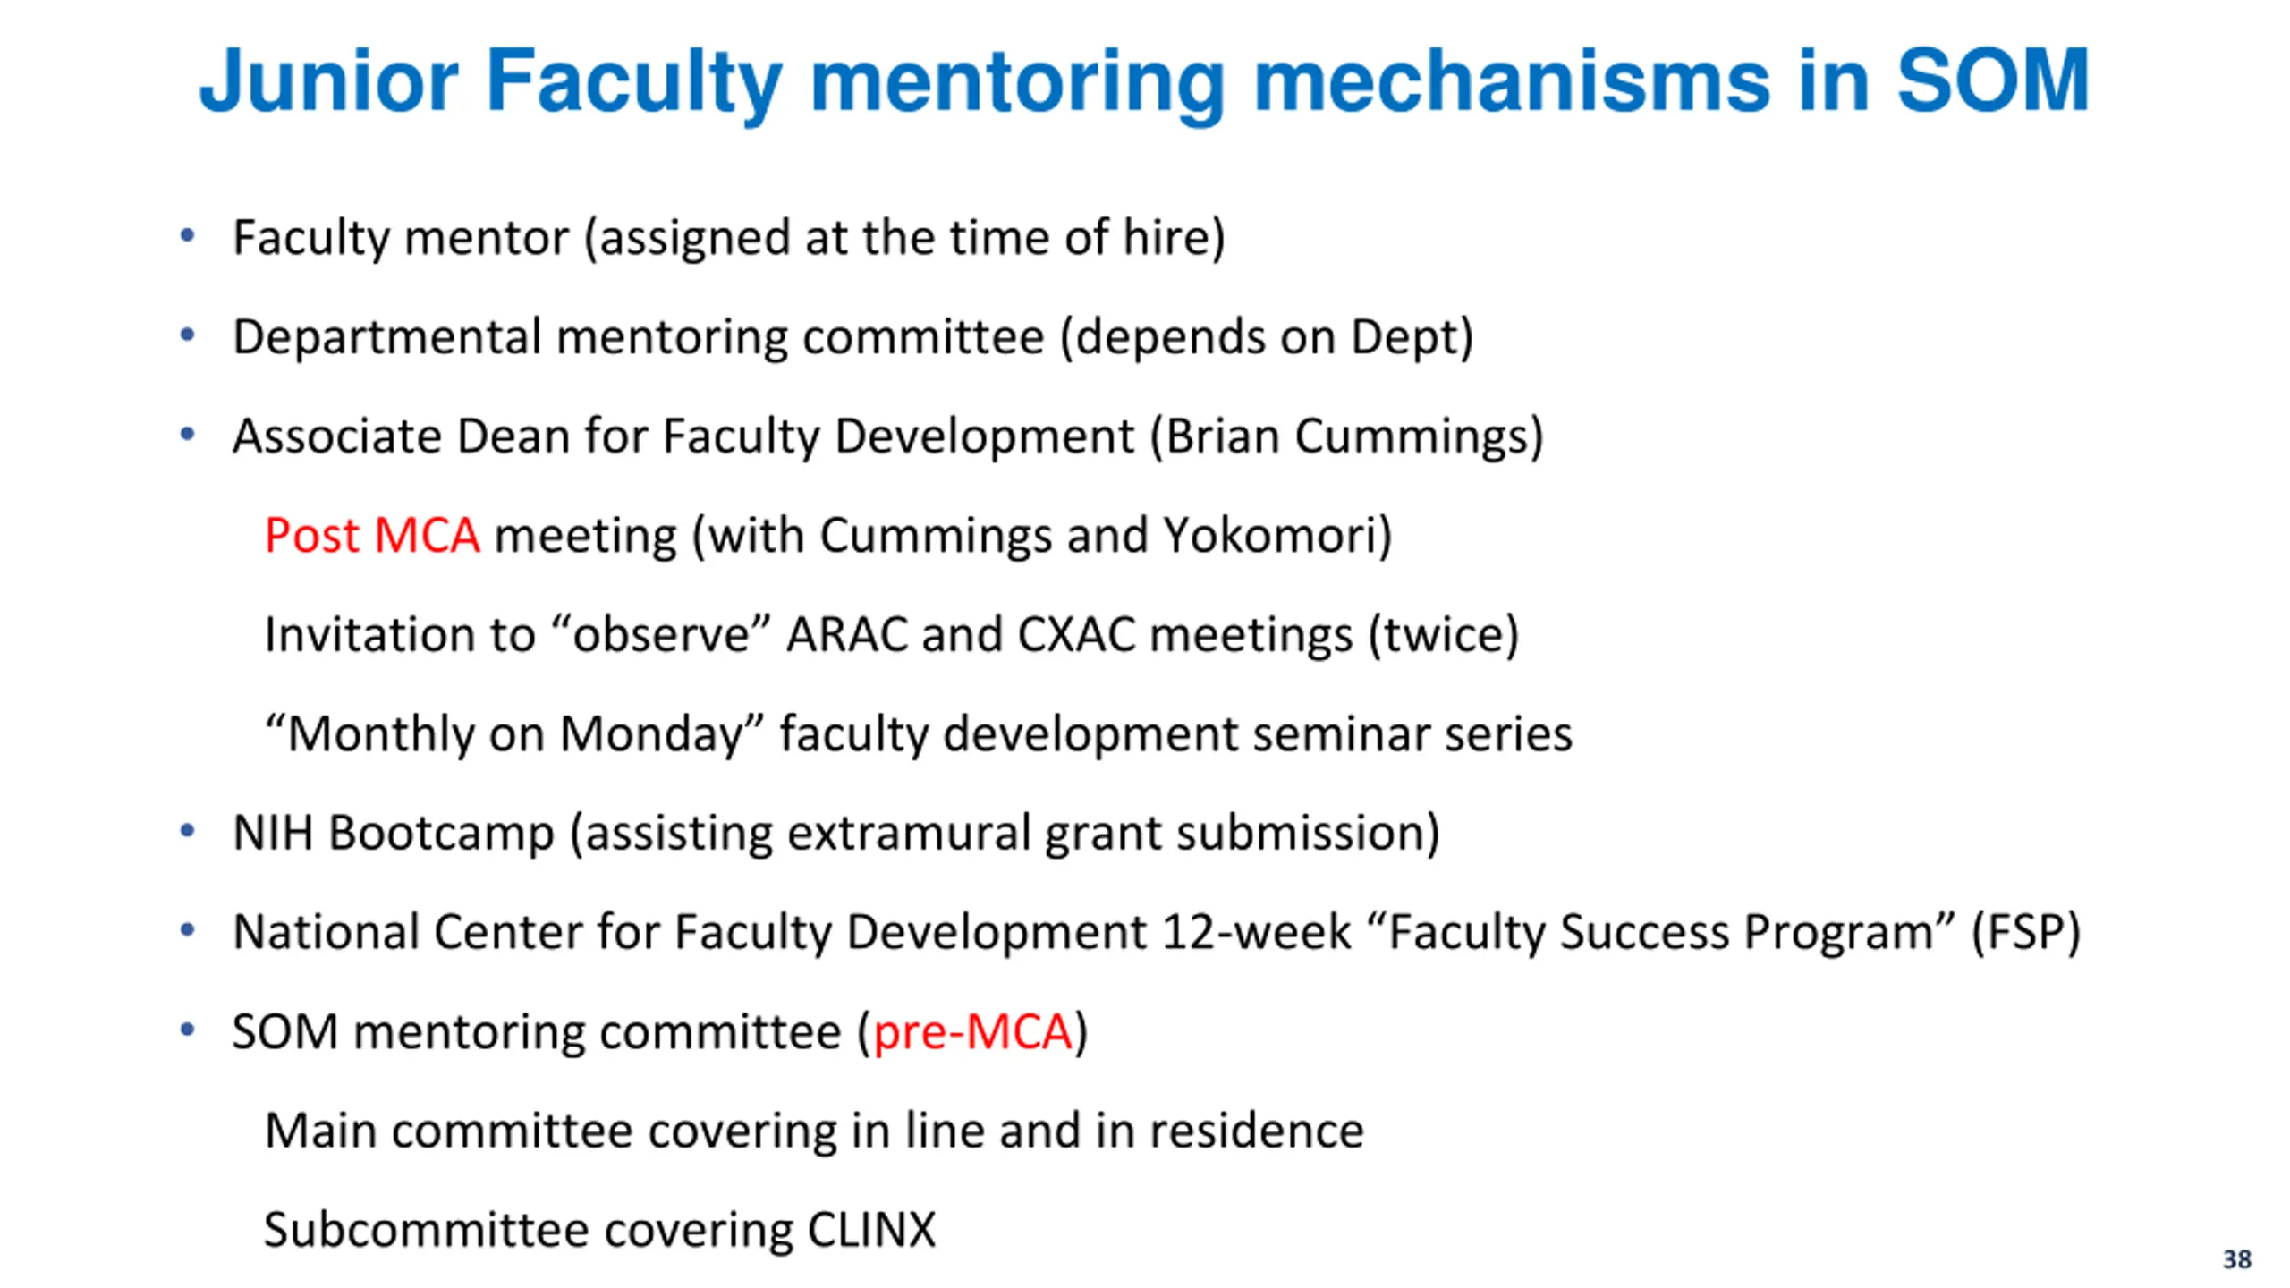Click the slide title Junior Faculty mentoring mechanisms

point(1144,82)
